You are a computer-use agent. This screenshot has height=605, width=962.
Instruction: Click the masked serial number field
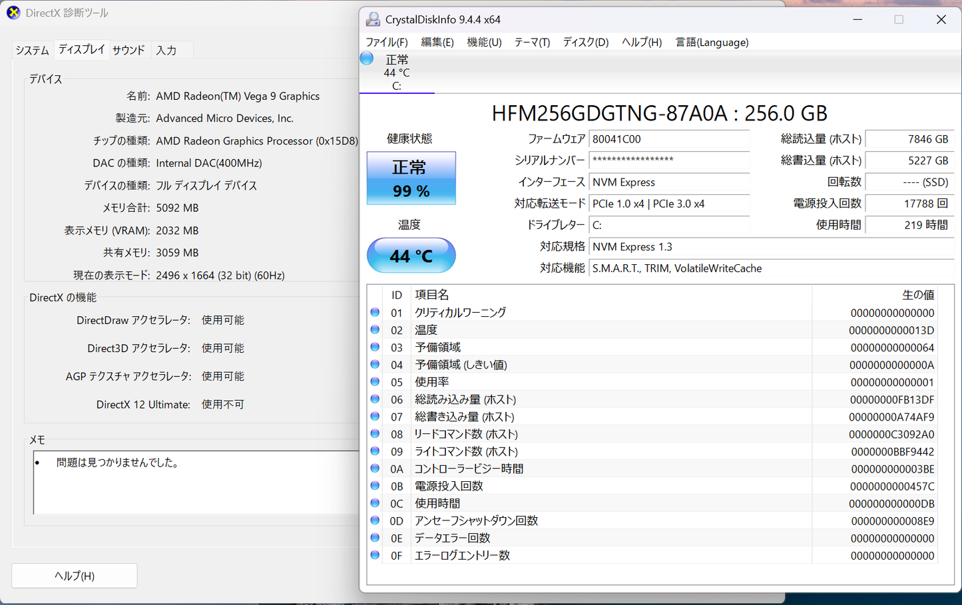(669, 160)
